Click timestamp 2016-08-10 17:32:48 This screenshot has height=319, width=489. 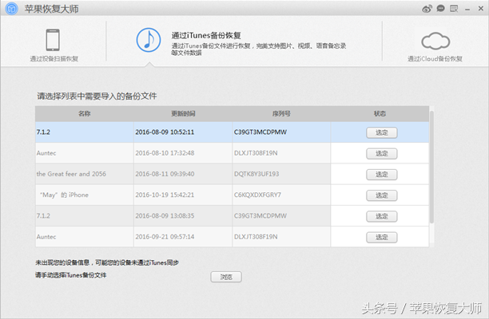[165, 153]
